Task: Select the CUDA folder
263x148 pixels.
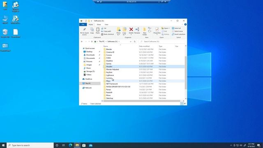Action: 108,58
